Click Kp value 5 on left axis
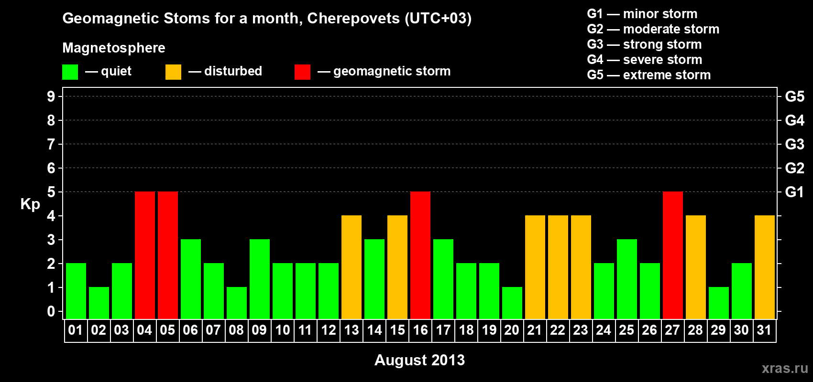 (51, 192)
